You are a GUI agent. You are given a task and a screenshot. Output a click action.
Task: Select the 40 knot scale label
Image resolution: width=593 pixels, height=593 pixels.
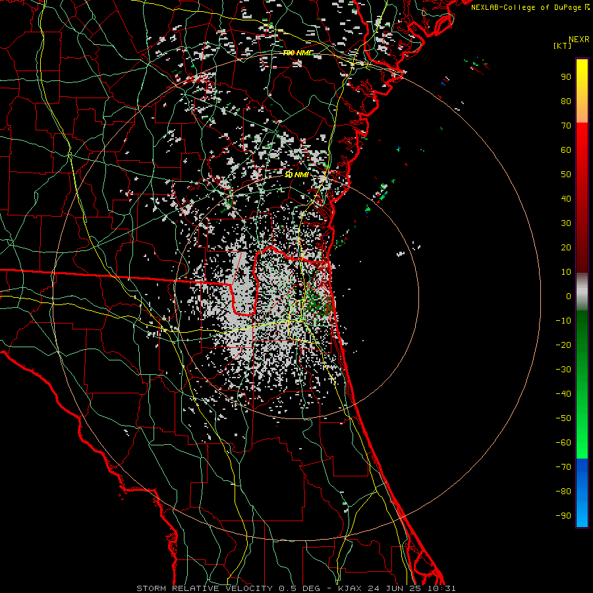[566, 198]
